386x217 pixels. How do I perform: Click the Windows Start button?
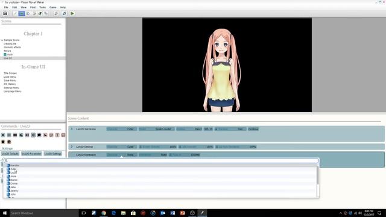(5, 213)
